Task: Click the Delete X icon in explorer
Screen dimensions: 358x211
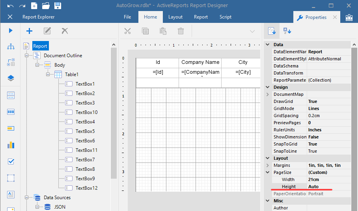Action: pyautogui.click(x=65, y=31)
